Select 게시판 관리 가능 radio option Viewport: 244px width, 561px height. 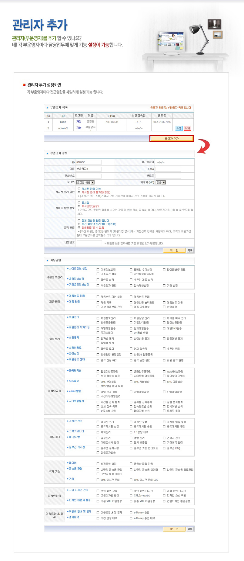(x=79, y=189)
